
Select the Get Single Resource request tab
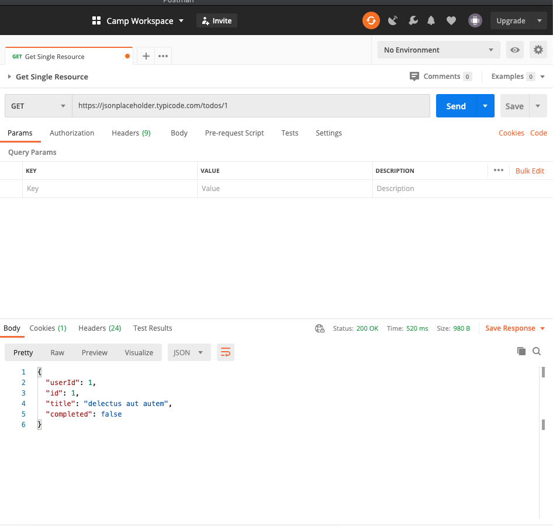point(69,57)
